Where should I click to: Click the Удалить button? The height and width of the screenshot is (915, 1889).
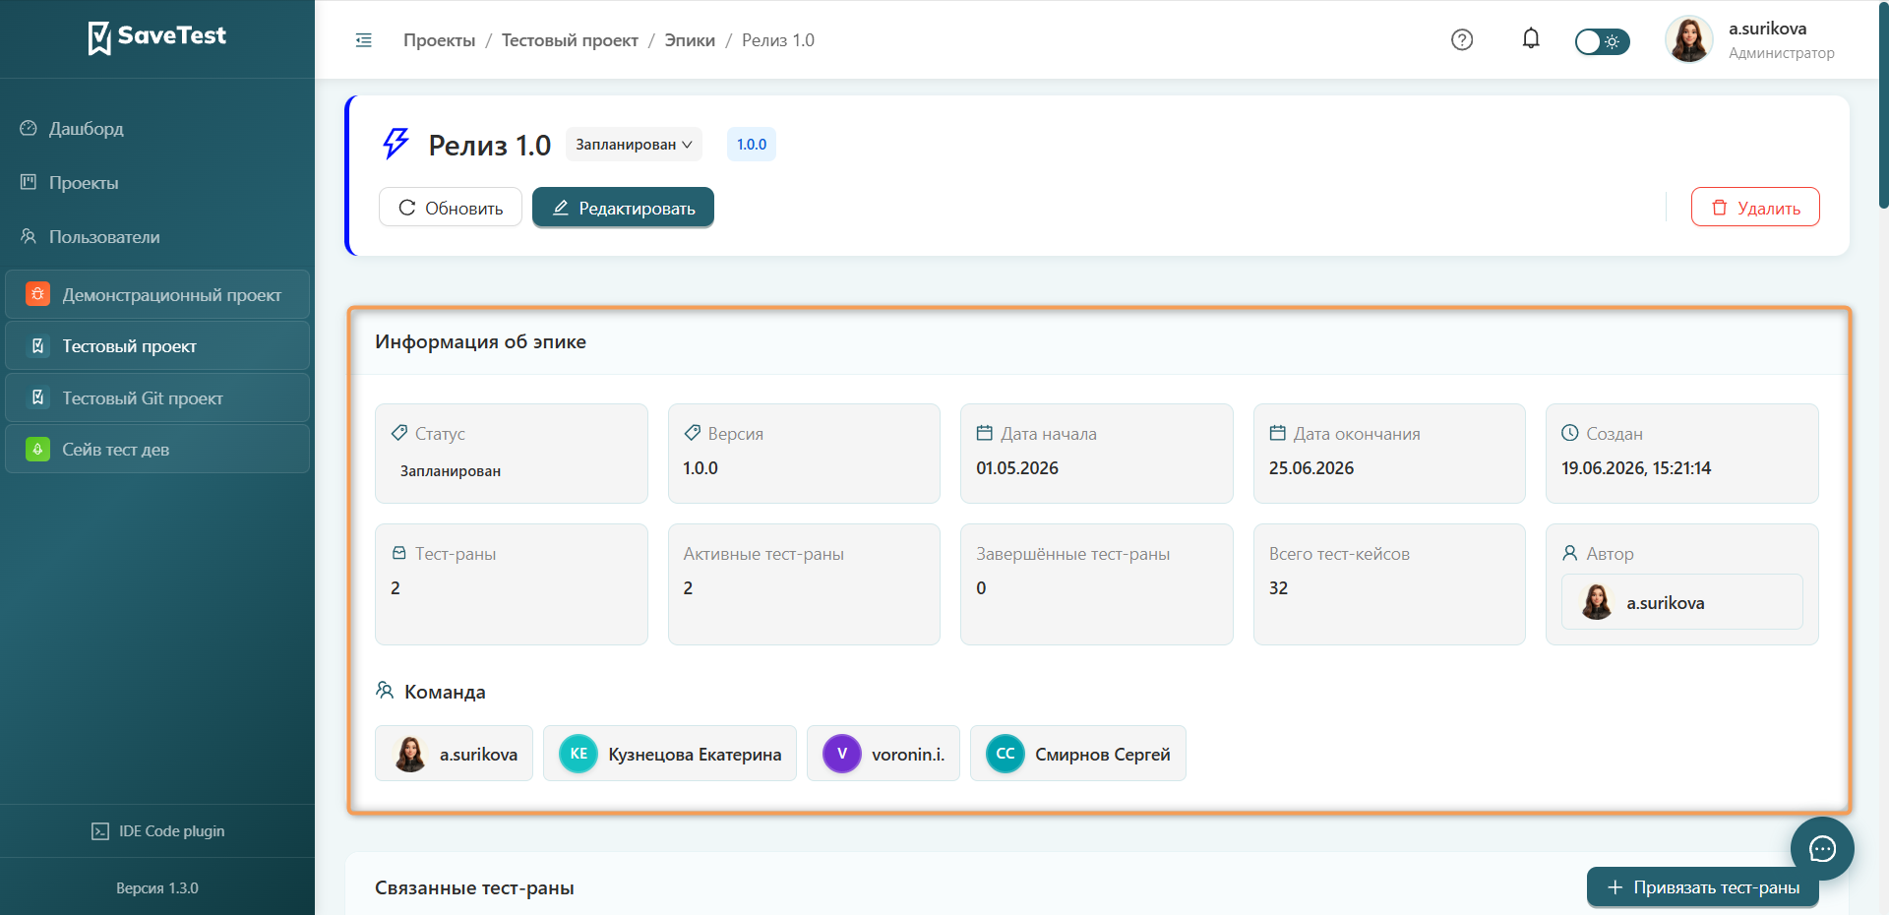[x=1755, y=208]
